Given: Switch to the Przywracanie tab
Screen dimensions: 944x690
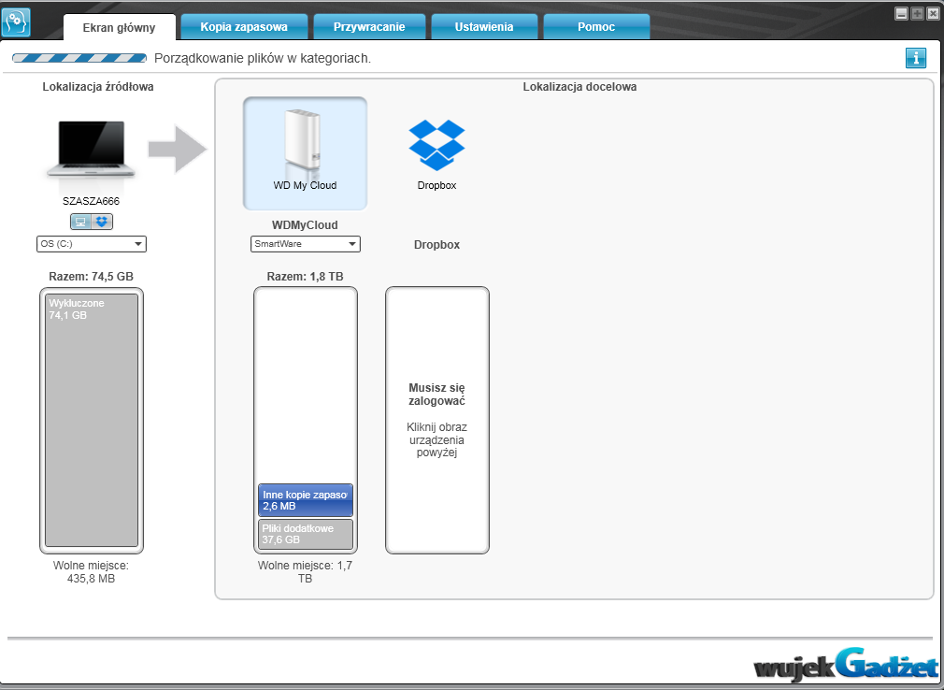Looking at the screenshot, I should pos(369,27).
